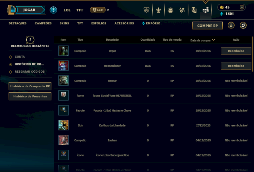Open Histórico de Compra de RP

point(30,86)
